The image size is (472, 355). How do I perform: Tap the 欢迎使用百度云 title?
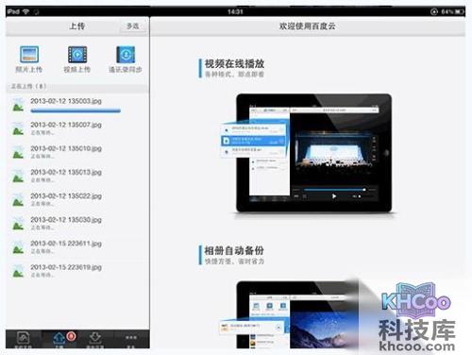(307, 26)
